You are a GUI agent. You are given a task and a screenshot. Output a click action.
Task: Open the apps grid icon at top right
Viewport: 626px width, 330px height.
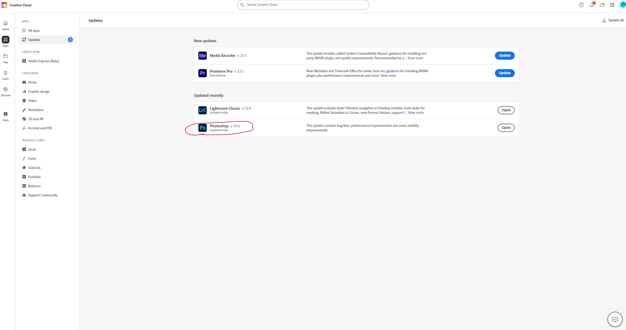point(612,5)
